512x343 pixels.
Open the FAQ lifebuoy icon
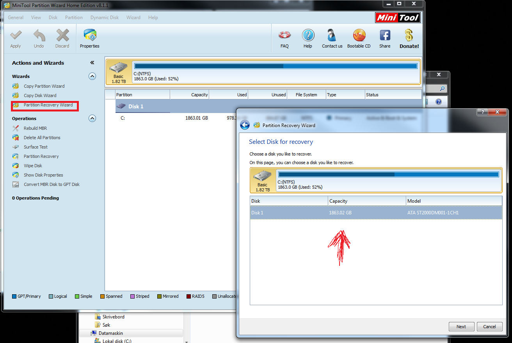pyautogui.click(x=284, y=35)
